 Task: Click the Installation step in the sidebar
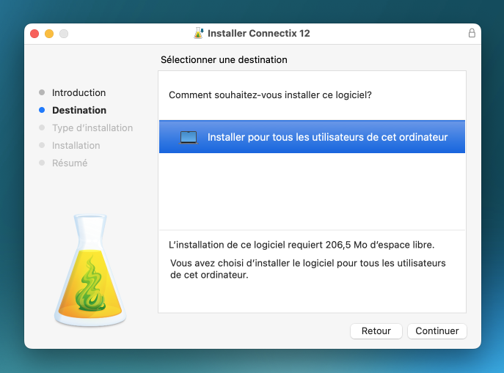(76, 146)
